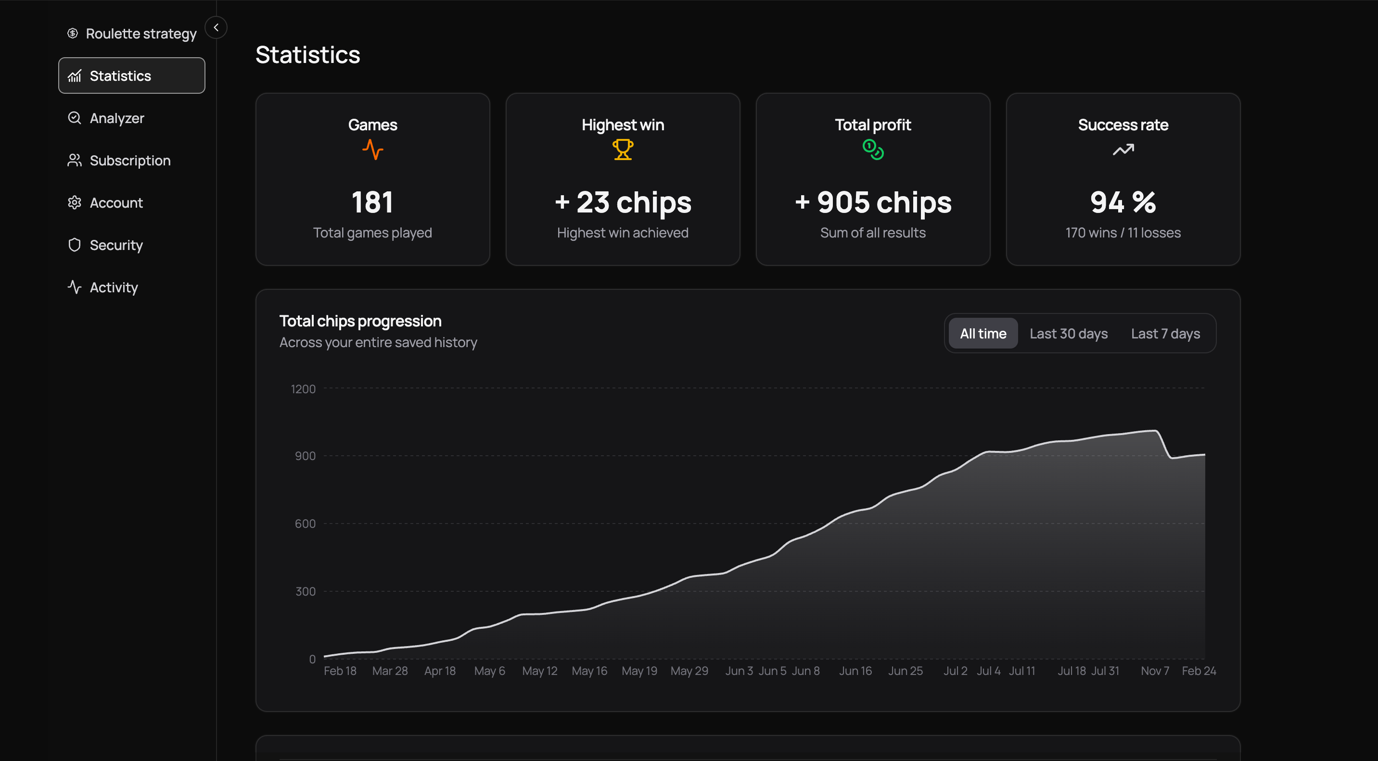Open Account via the gear icon
The image size is (1378, 761).
(x=75, y=202)
